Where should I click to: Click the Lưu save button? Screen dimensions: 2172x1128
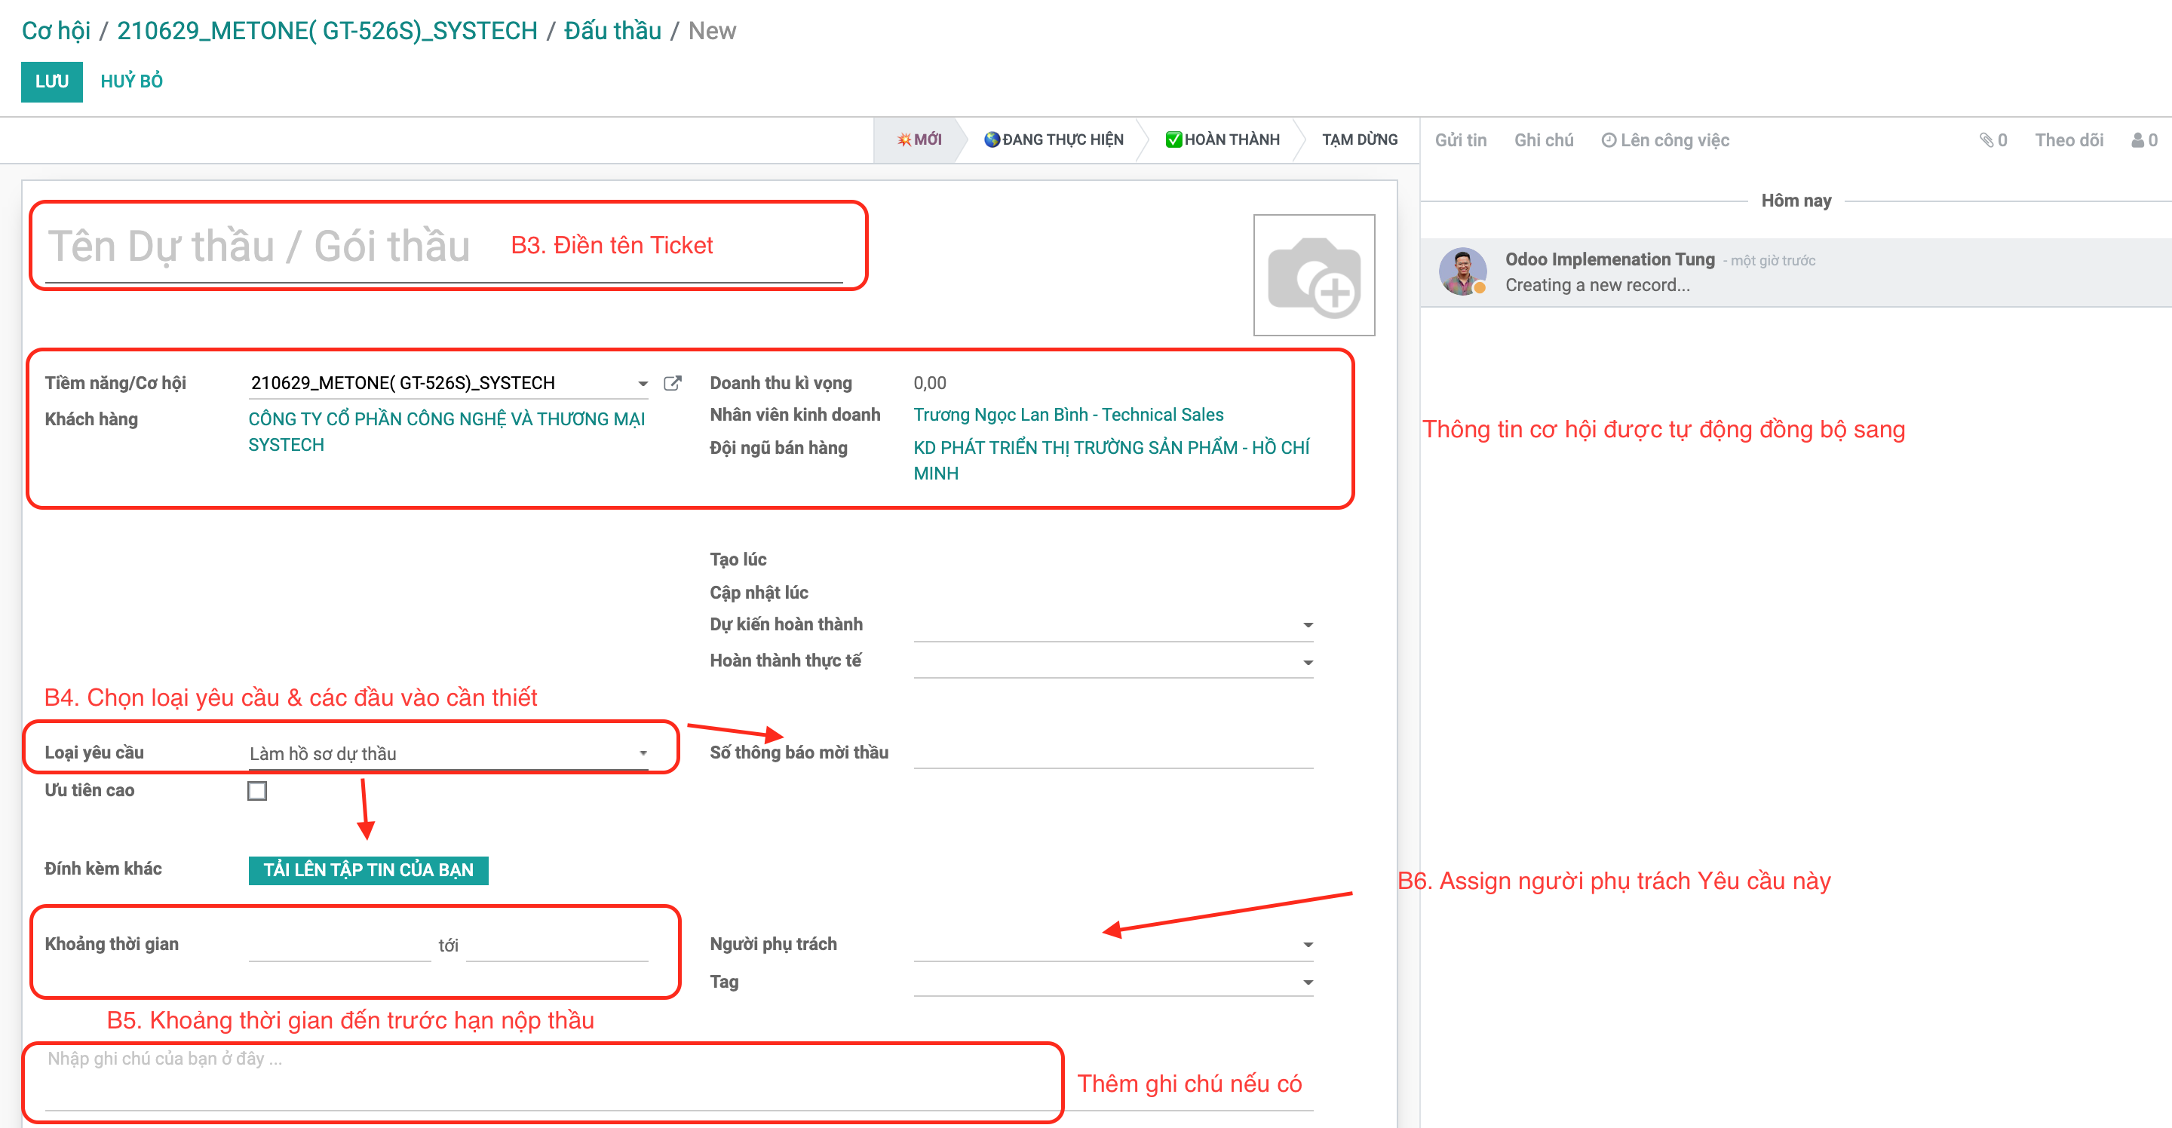(x=51, y=81)
